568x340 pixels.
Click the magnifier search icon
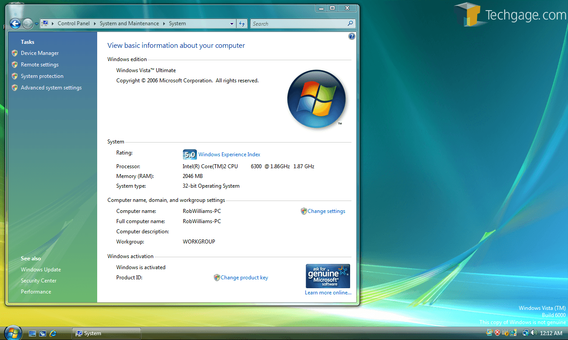click(x=351, y=23)
